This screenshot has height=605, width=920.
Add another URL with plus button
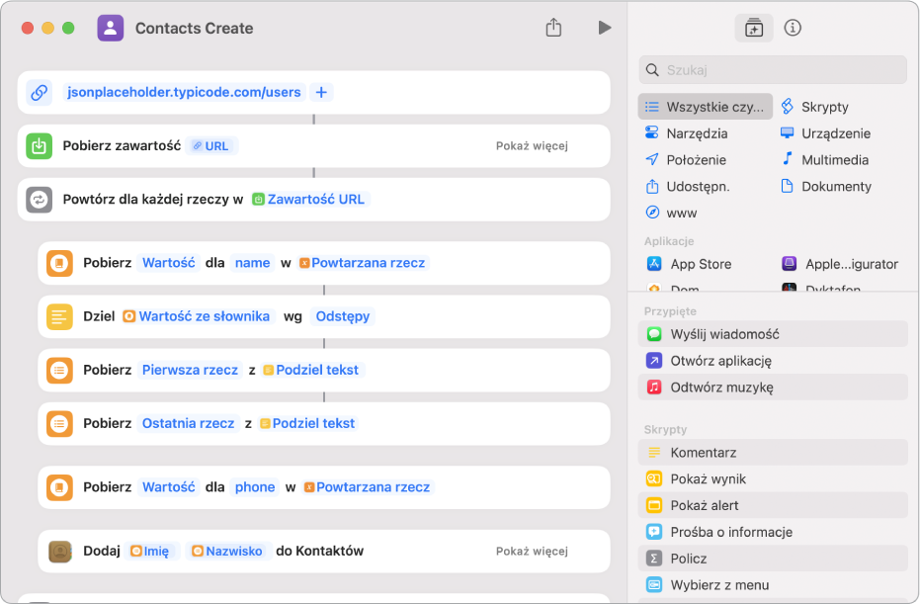click(321, 92)
